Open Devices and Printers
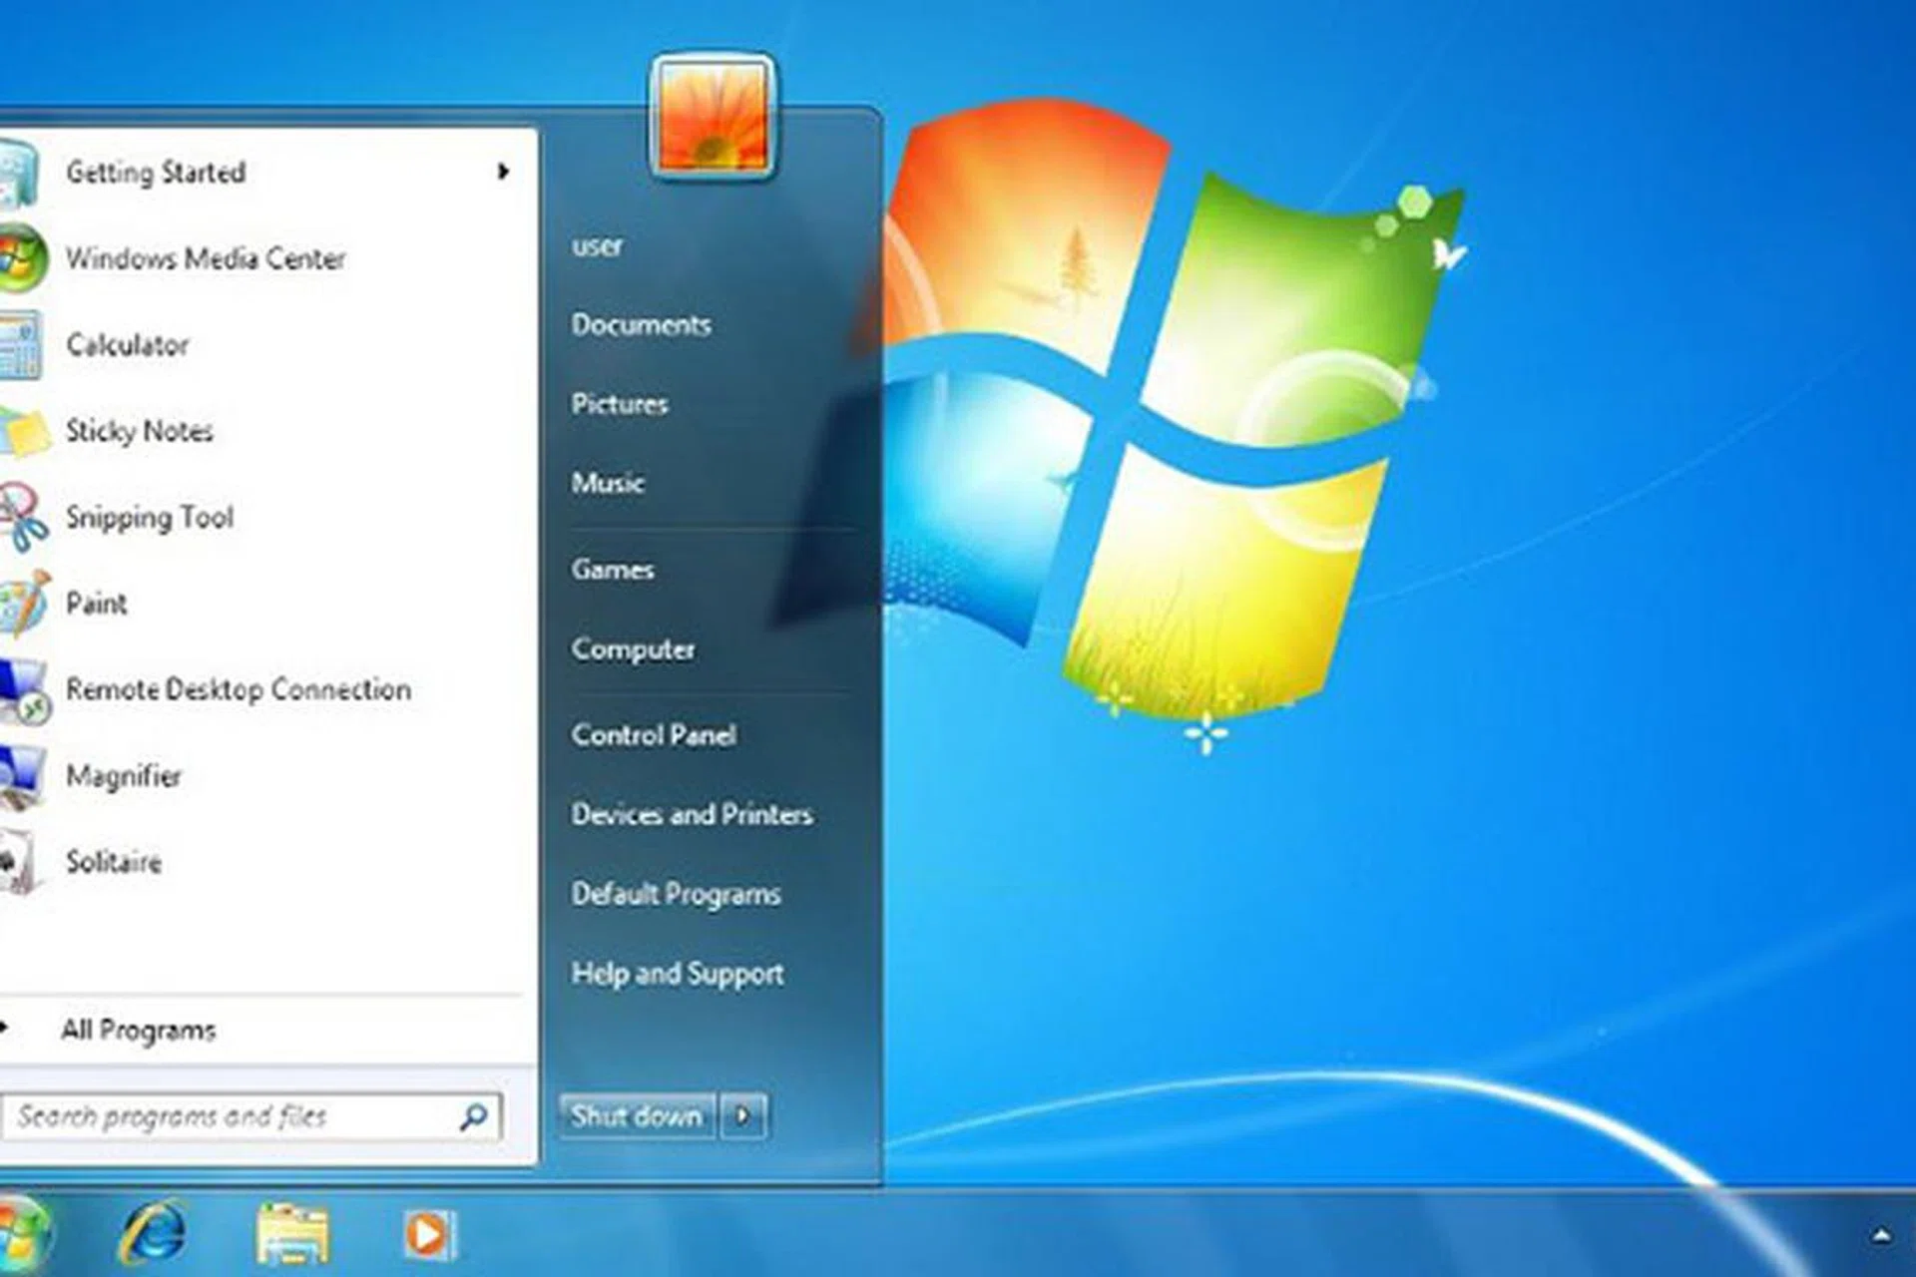 (692, 814)
